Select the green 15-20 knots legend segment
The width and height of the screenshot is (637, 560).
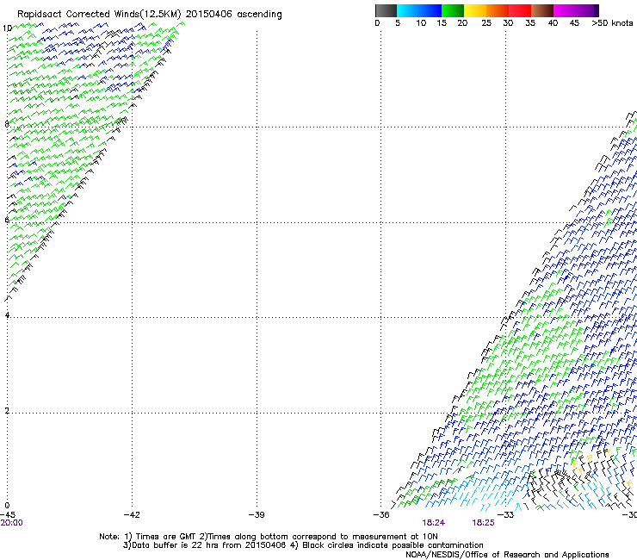tap(453, 10)
